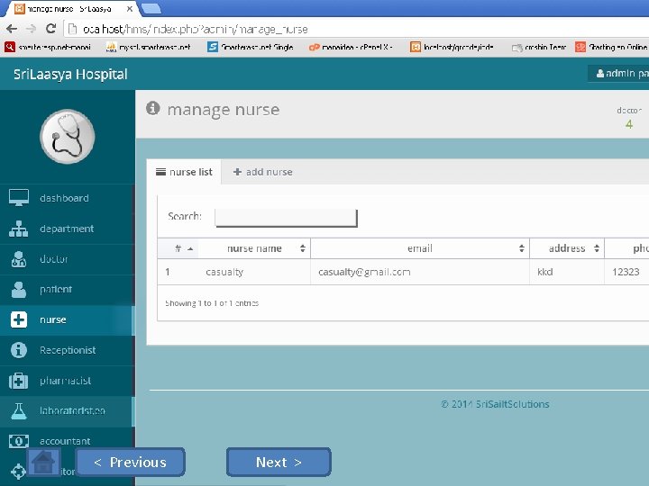Sort table by email column
The width and height of the screenshot is (649, 486).
[x=420, y=248]
